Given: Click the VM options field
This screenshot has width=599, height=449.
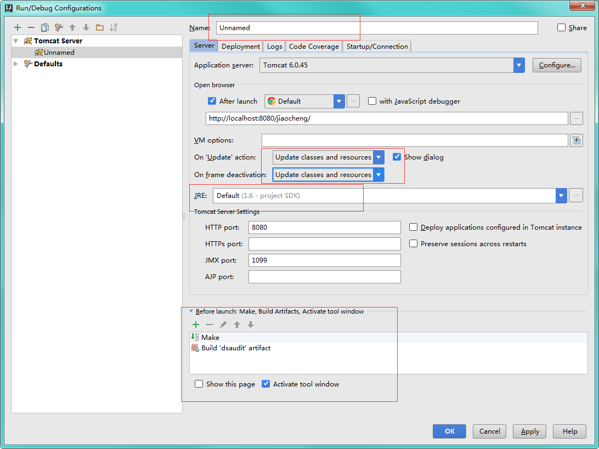Looking at the screenshot, I should coord(415,140).
